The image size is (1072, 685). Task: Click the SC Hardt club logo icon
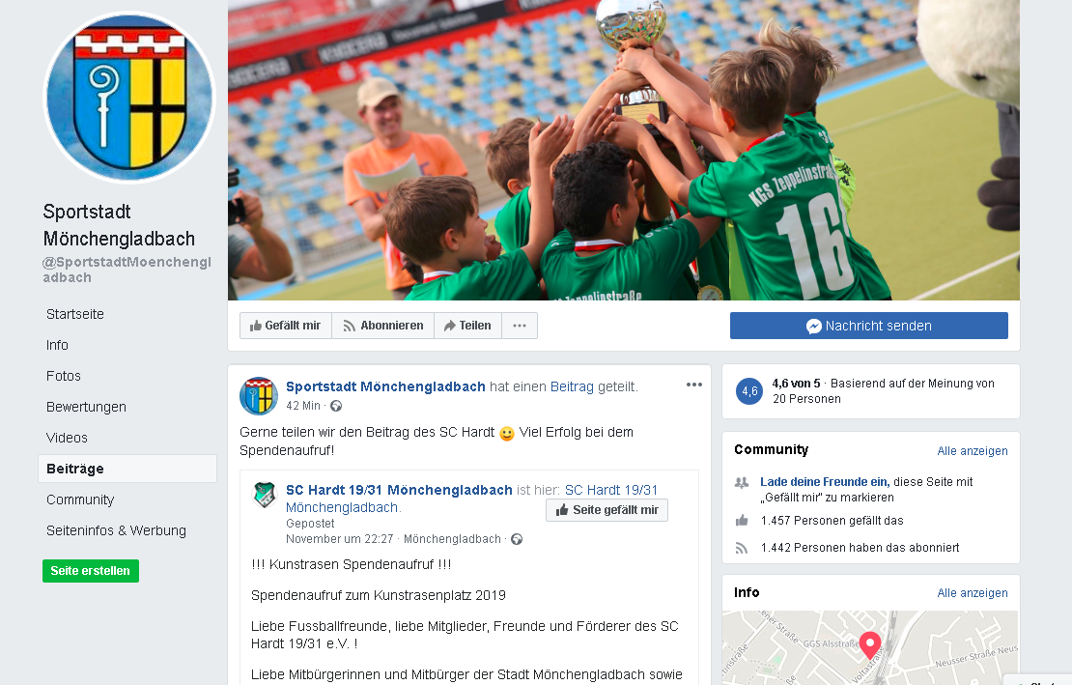point(265,495)
